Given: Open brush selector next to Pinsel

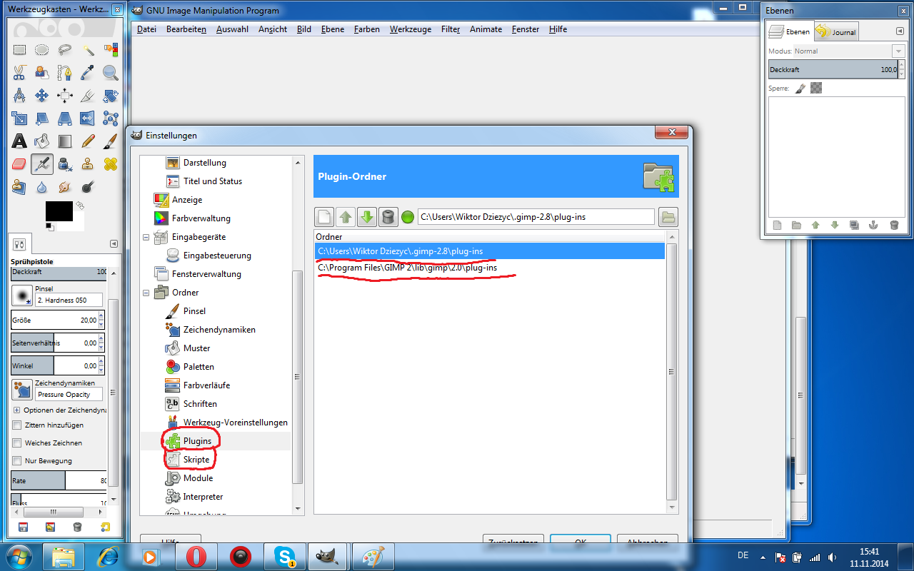Looking at the screenshot, I should (x=22, y=295).
